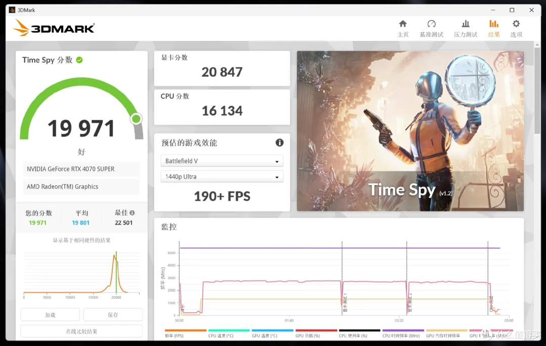Click the green validation checkmark beside Time Spy 分数
This screenshot has width=546, height=346.
(x=79, y=60)
